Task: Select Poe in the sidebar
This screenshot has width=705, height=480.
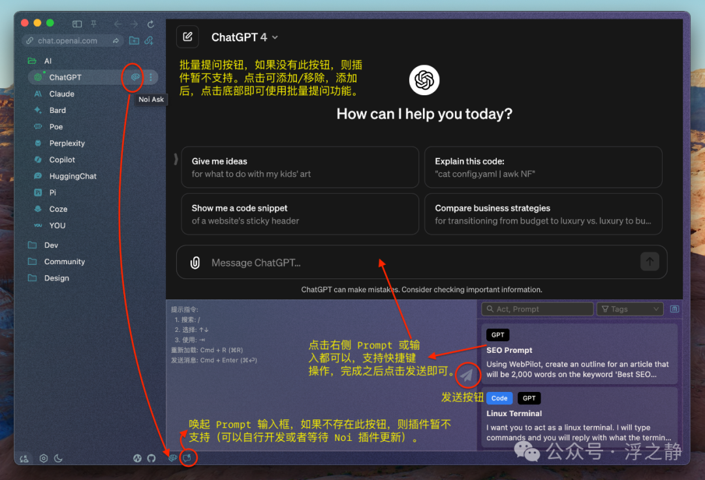Action: (55, 127)
